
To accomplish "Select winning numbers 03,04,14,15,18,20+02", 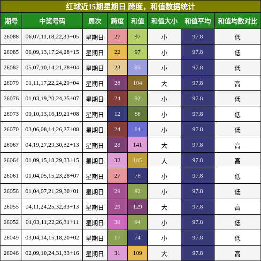I will 52,238.
